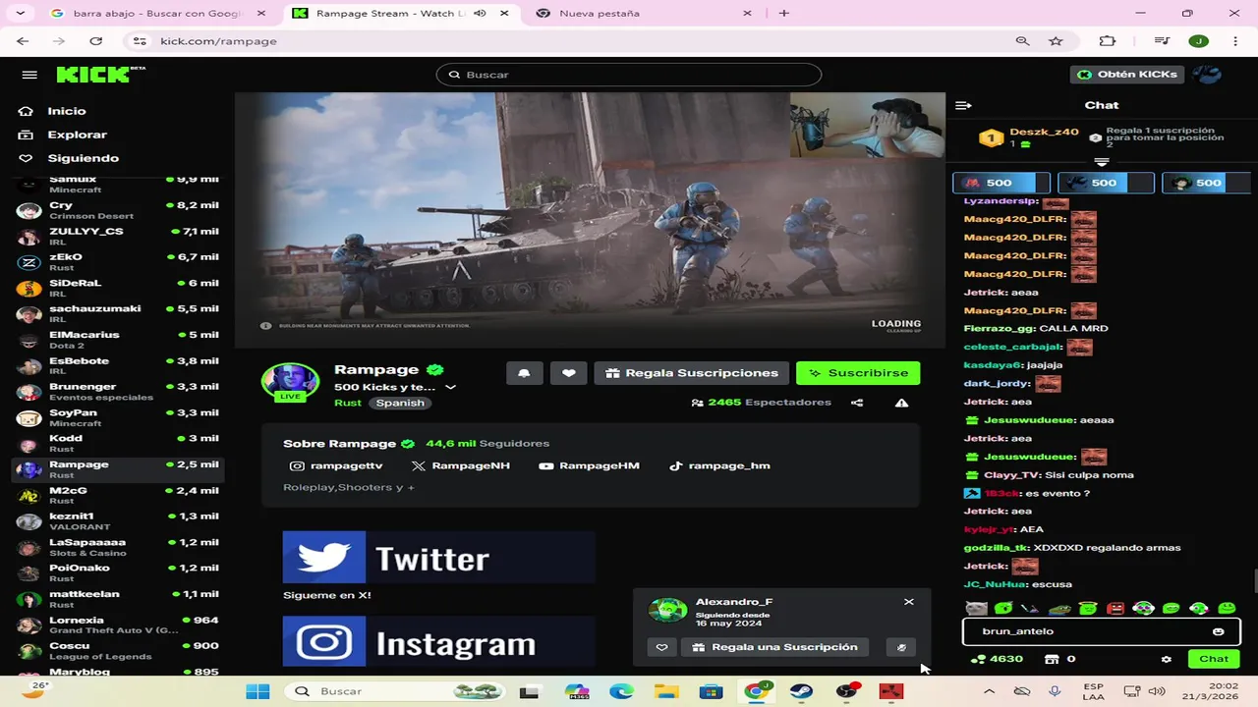This screenshot has width=1258, height=707.
Task: Click the 4630 channel points balance
Action: tap(998, 659)
